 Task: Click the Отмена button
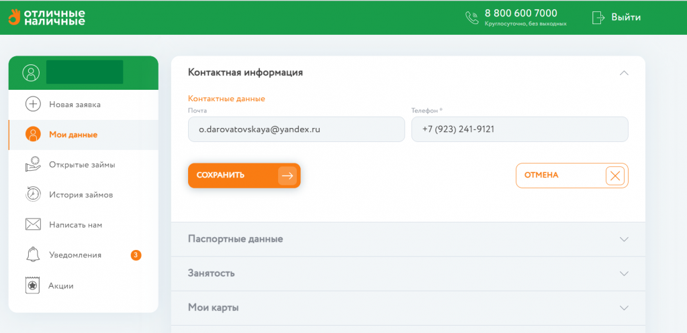pos(571,176)
